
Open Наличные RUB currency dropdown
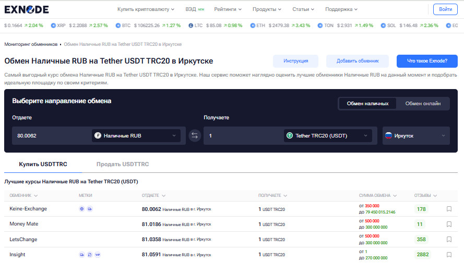(136, 135)
